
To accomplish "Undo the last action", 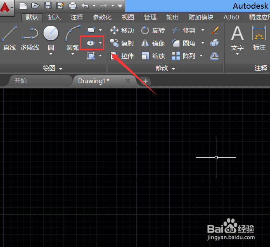I will tap(85, 6).
